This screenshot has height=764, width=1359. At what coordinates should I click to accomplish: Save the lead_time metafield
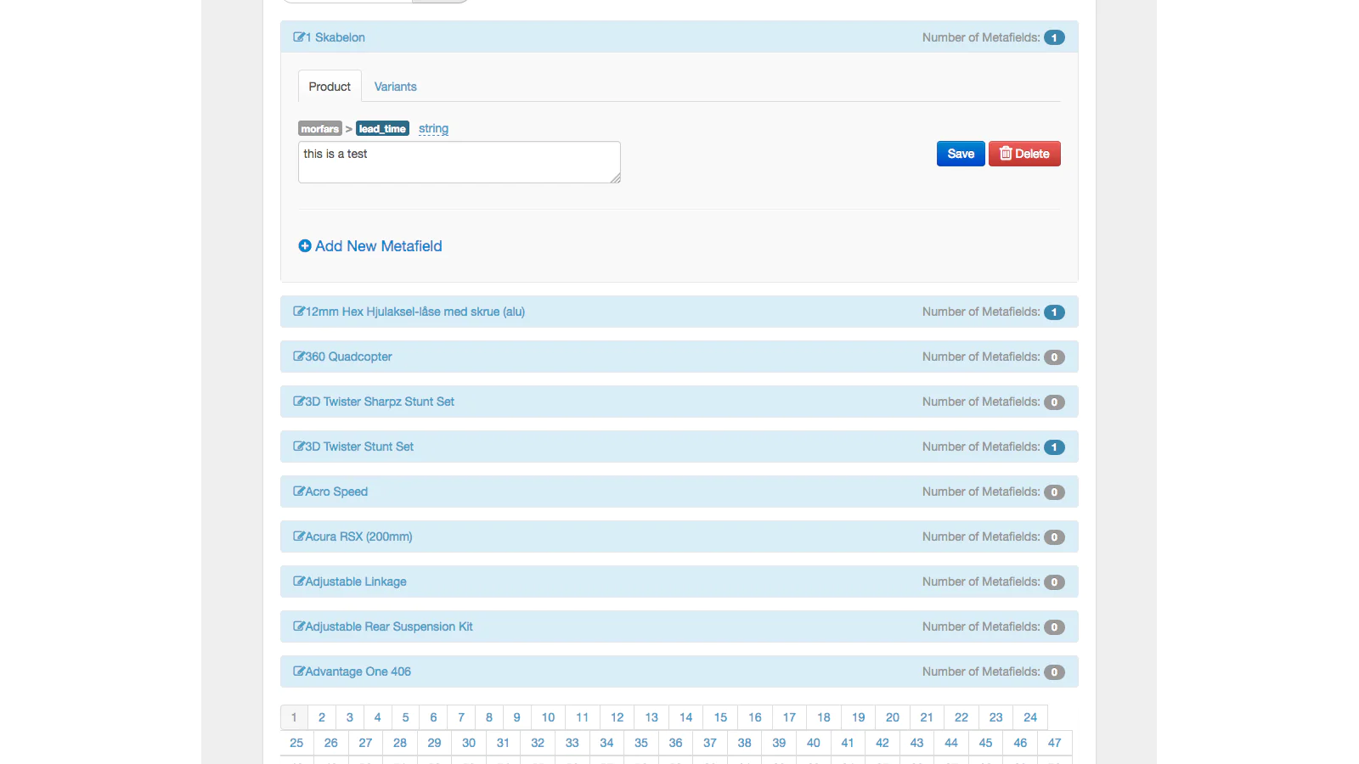coord(961,154)
